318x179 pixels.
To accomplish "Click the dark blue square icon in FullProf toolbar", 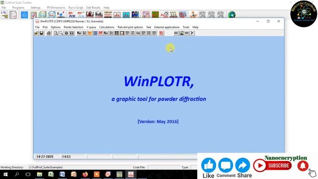I will coord(135,14).
